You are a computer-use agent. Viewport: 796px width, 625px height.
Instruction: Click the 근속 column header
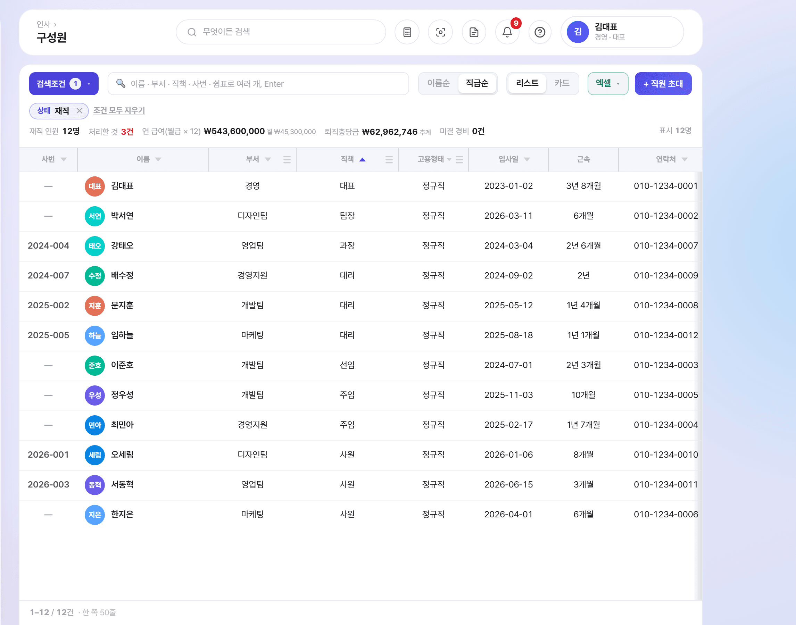pyautogui.click(x=583, y=159)
